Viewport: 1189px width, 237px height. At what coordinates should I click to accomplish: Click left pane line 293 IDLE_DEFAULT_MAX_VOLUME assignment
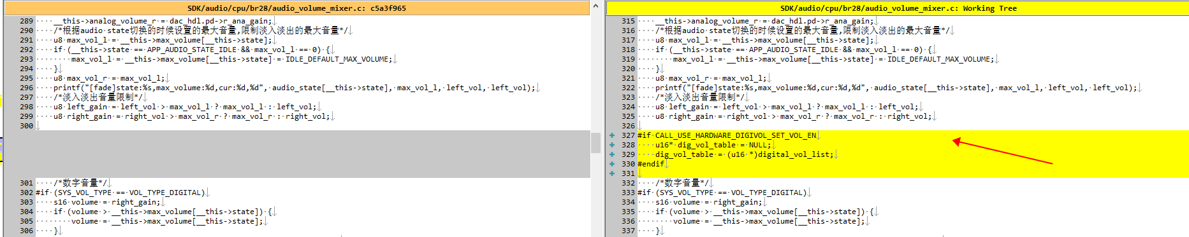click(231, 59)
